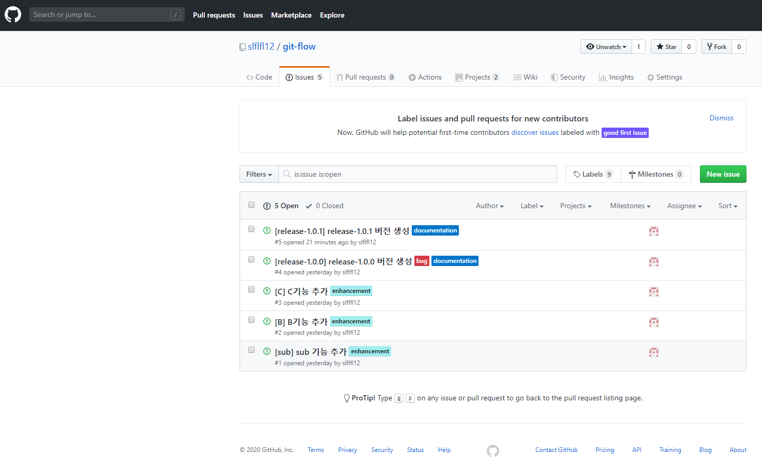
Task: Select the author avatar on the release-1.0.0 issue
Action: (654, 261)
